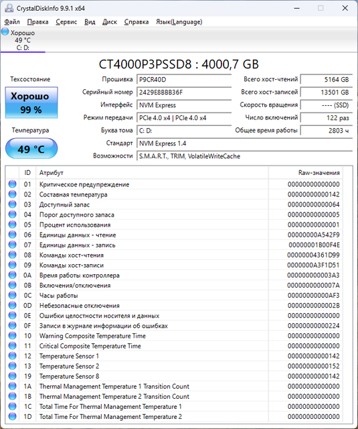358x429 pixels.
Task: Click raw value 00000000000224
Action: [313, 326]
